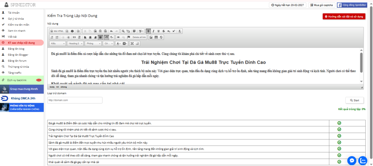
Task: Open Viết bài in the sidebar
Action: 12,37
